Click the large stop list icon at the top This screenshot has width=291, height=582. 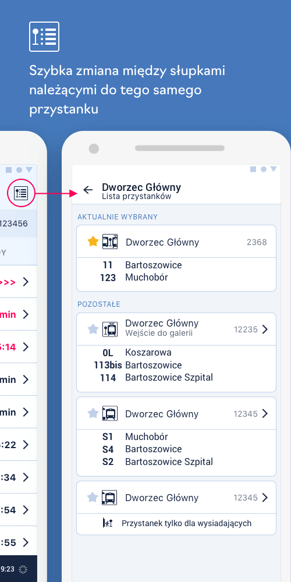[x=44, y=36]
